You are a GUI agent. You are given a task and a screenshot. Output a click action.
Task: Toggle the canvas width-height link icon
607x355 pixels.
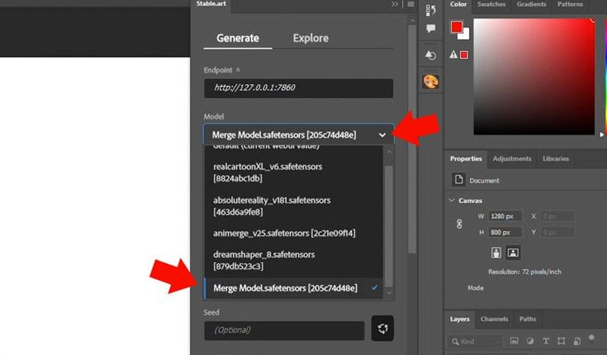(459, 224)
